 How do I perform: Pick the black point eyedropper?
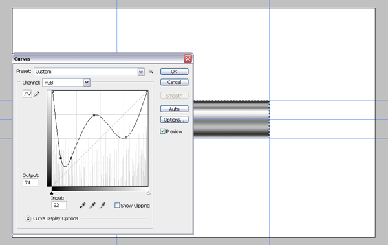click(x=82, y=205)
